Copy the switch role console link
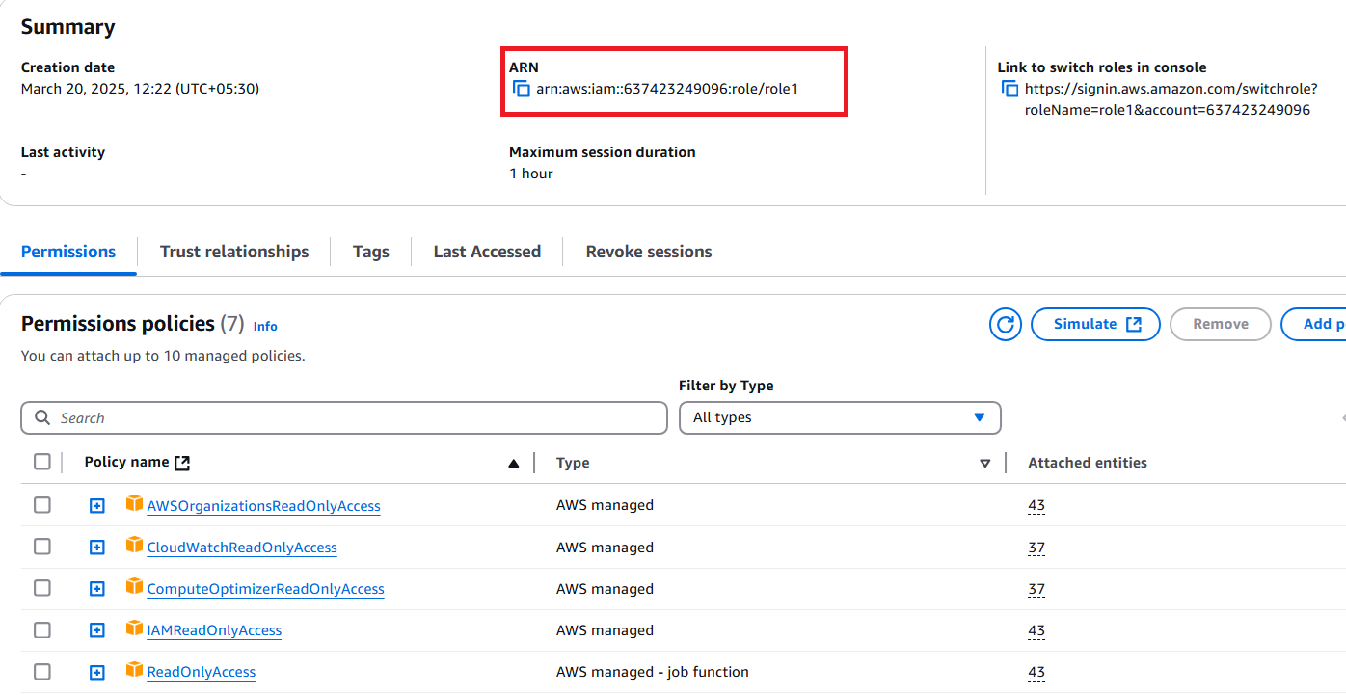This screenshot has height=695, width=1346. [1009, 89]
